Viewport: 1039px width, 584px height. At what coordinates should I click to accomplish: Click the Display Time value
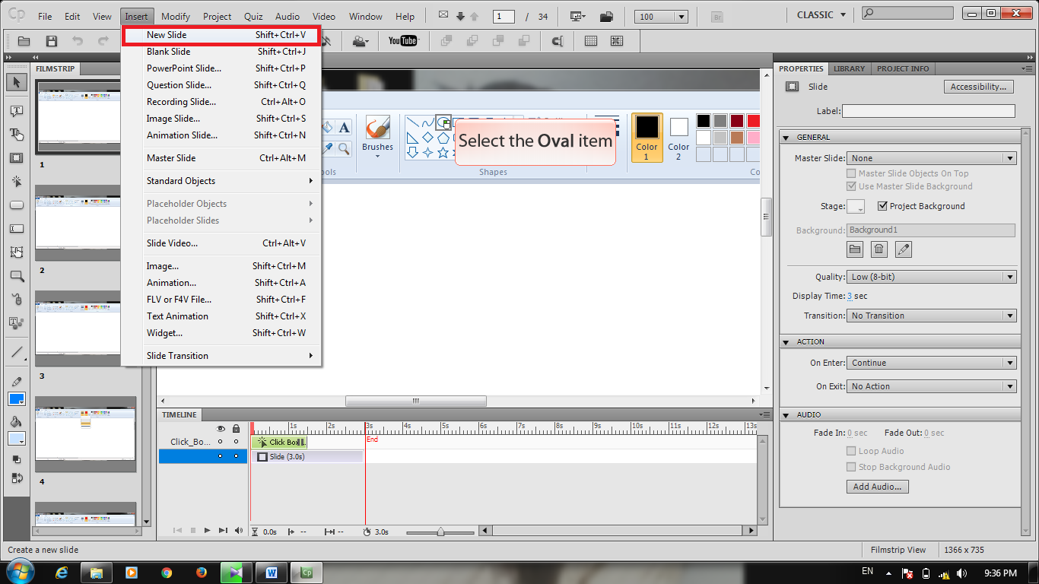[850, 296]
